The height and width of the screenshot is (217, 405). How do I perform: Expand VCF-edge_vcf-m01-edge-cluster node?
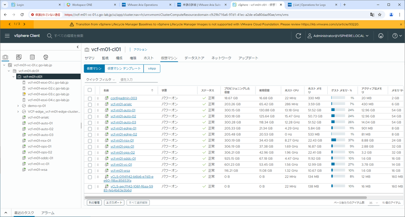pyautogui.click(x=18, y=111)
